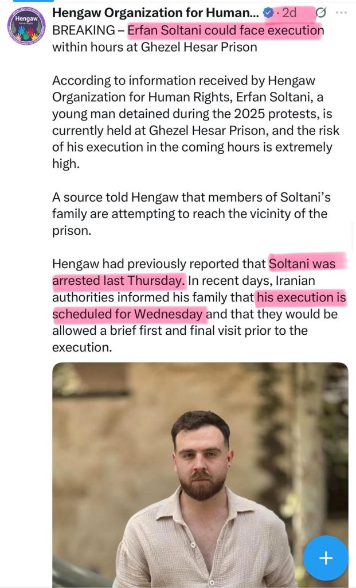Click the "In recent days, Iranian" text
The width and height of the screenshot is (356, 588).
click(253, 281)
